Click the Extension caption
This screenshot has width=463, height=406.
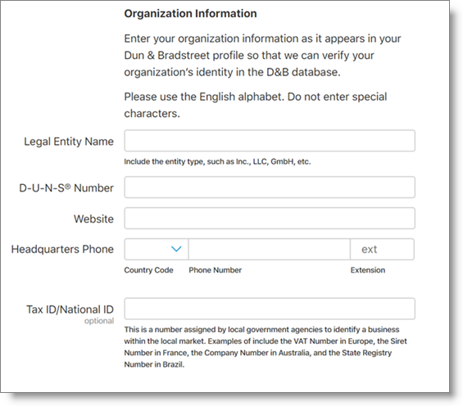368,270
